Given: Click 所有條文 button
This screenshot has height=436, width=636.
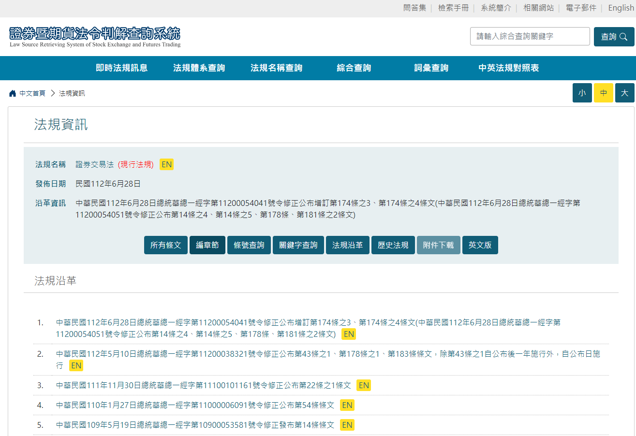Looking at the screenshot, I should pyautogui.click(x=166, y=245).
